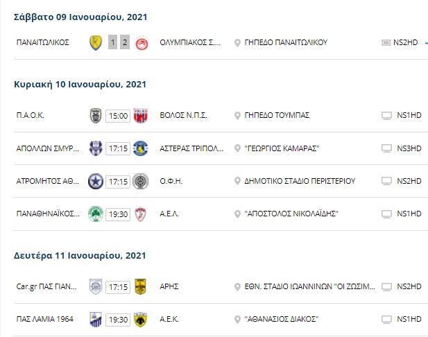Click the AEK yellow eagle crest
Image resolution: width=428 pixels, height=337 pixels.
point(142,320)
